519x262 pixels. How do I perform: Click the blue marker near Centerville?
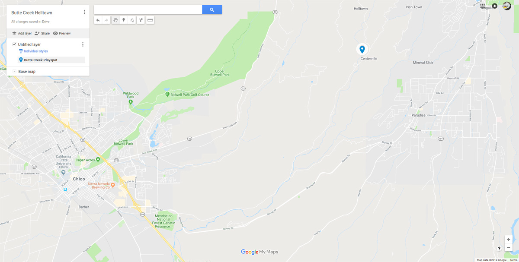[x=362, y=49]
